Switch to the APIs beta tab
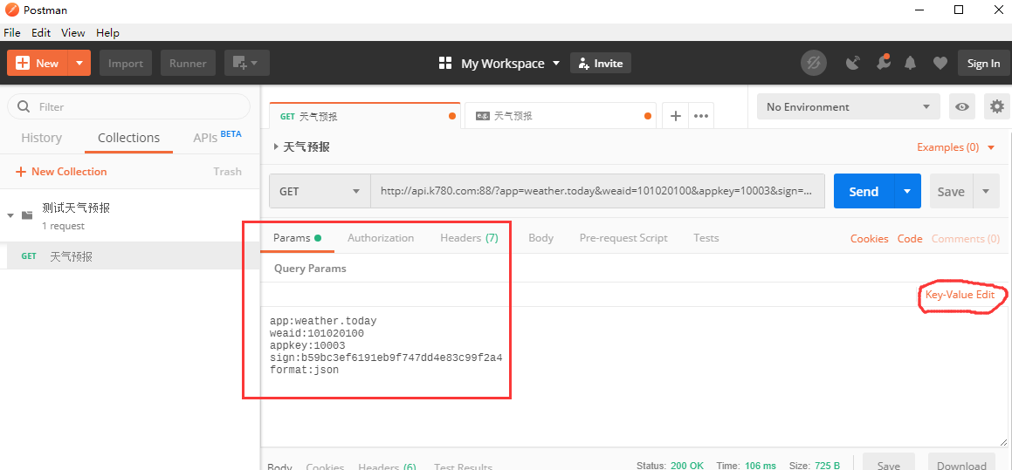Viewport: 1012px width, 470px height. 217,137
